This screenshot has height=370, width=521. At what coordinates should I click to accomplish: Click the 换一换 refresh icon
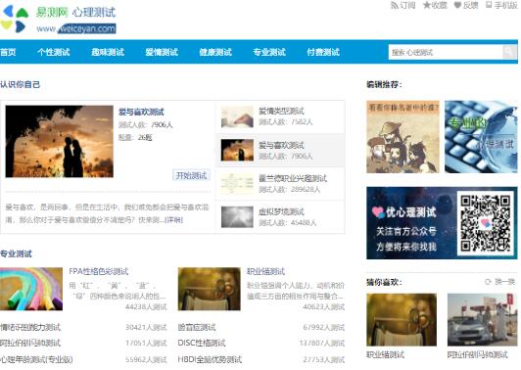tap(488, 282)
